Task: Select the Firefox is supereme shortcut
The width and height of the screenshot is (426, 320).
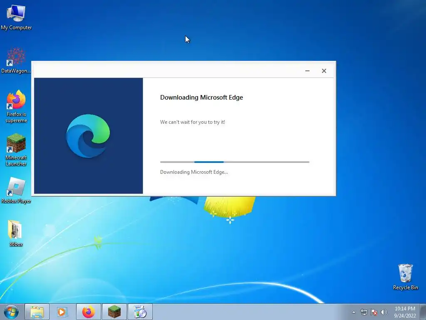Action: tap(16, 106)
